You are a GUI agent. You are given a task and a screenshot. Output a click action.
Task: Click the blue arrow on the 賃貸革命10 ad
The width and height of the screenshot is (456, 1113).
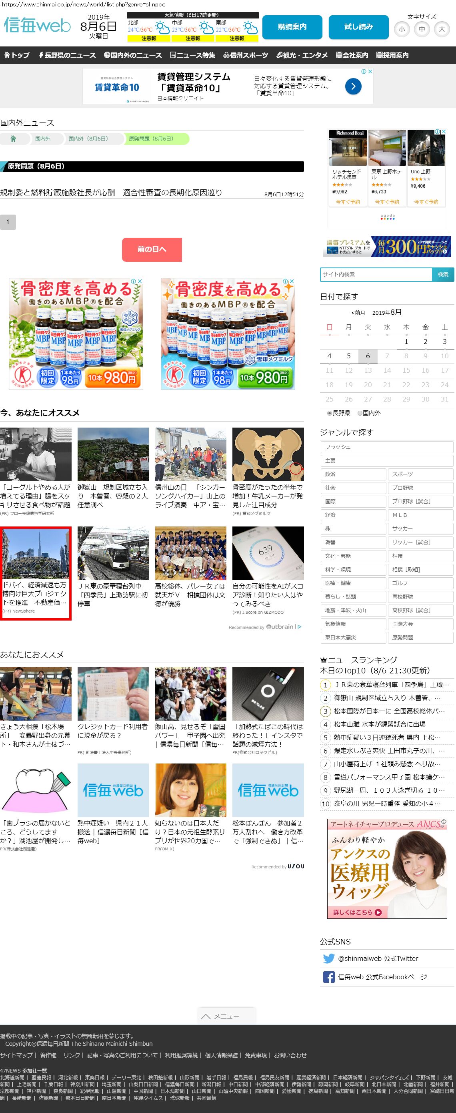353,86
